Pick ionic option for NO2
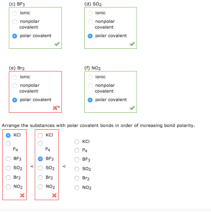 click(x=90, y=77)
